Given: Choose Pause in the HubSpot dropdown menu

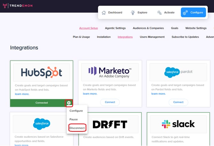Looking at the screenshot, I should point(73,119).
